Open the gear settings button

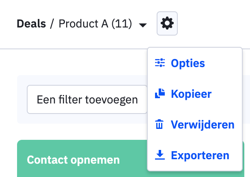pyautogui.click(x=167, y=23)
